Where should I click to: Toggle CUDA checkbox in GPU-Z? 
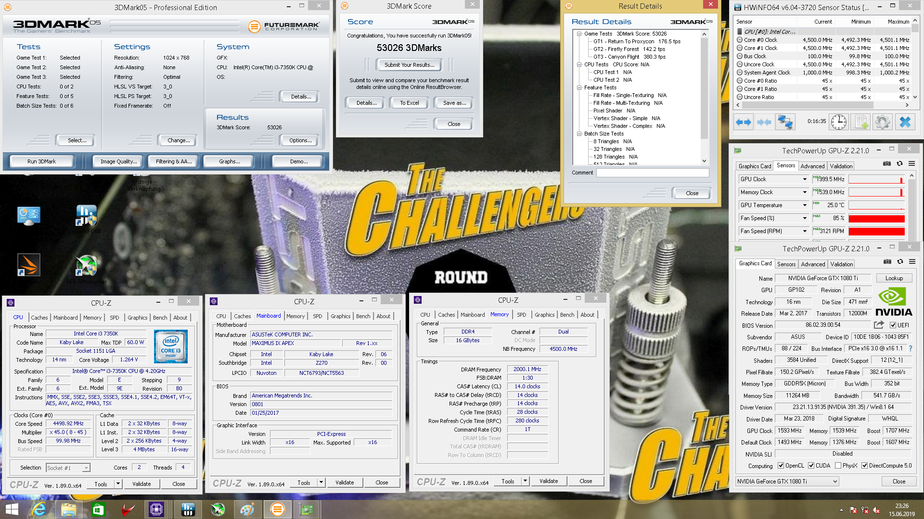(811, 466)
